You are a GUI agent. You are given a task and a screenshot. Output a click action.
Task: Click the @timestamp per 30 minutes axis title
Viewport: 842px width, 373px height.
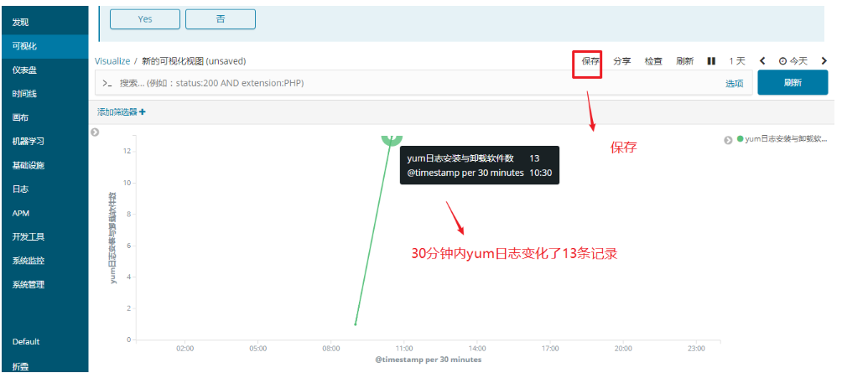tap(428, 360)
